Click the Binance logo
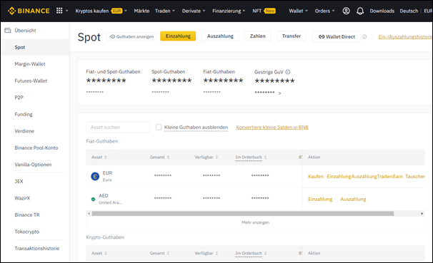The width and height of the screenshot is (433, 263). [x=29, y=11]
